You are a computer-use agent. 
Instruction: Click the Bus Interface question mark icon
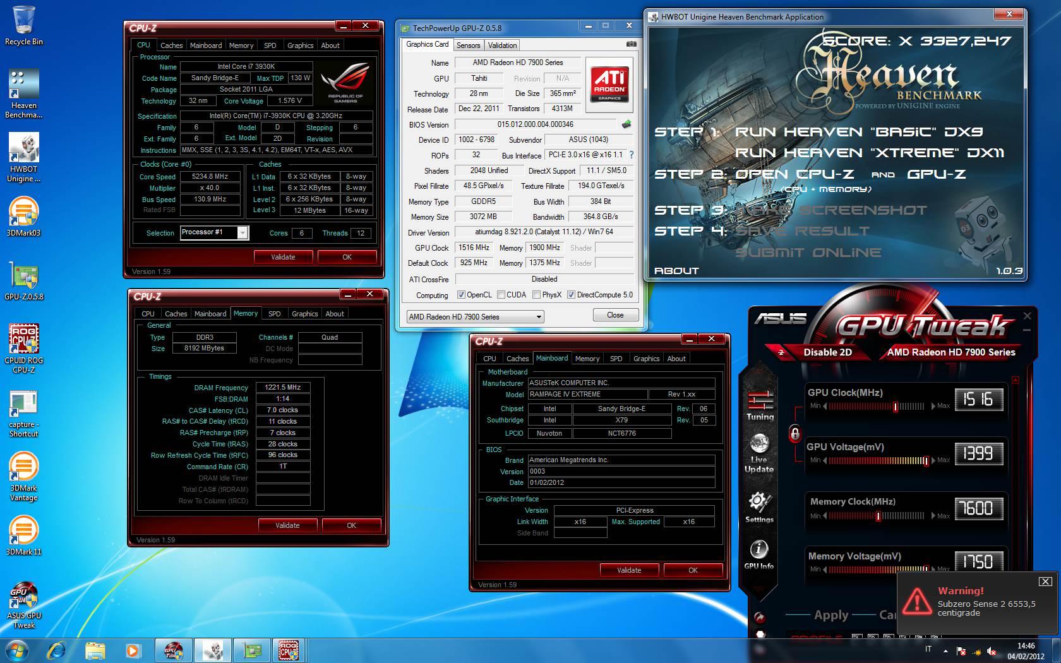click(631, 155)
